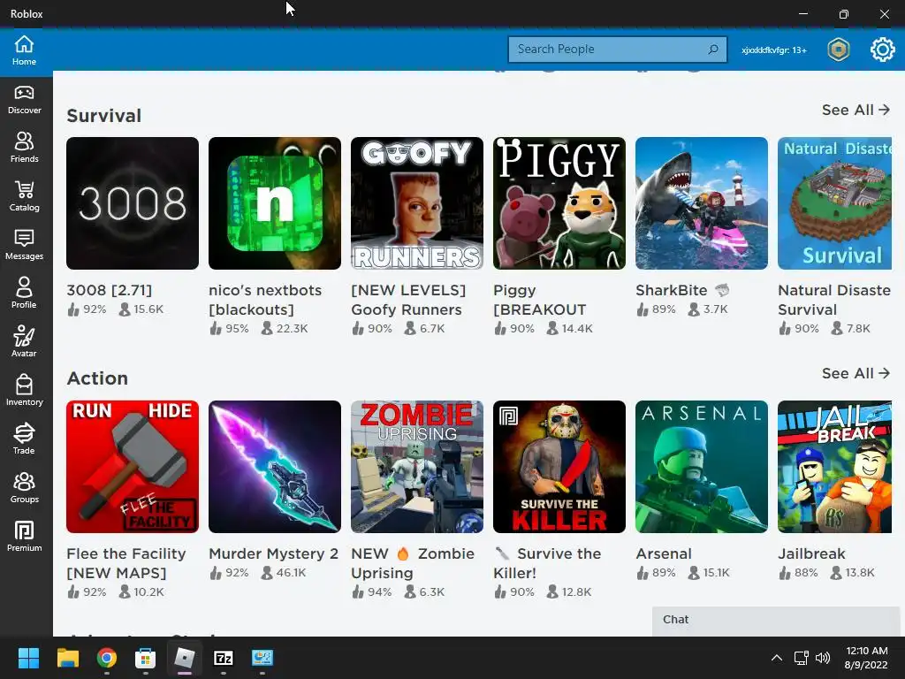Click the Robux hexagon icon

click(x=838, y=50)
